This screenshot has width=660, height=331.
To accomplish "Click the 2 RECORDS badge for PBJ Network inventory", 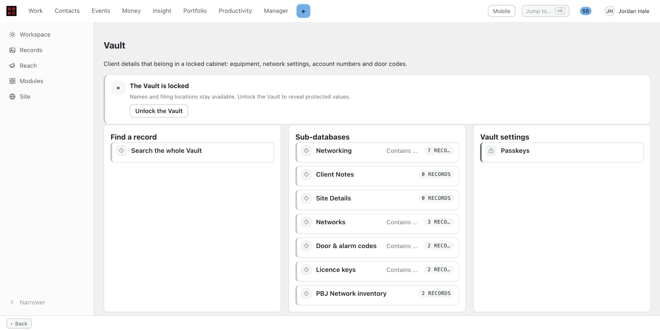I will (436, 293).
